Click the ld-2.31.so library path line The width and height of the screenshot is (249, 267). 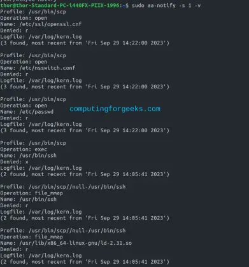click(66, 243)
